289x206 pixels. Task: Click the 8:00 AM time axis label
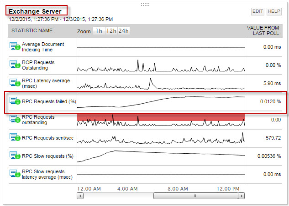(x=178, y=189)
